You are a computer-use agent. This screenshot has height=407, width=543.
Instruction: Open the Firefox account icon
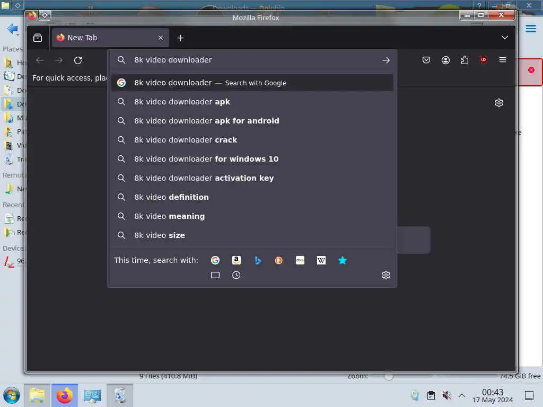pos(445,60)
